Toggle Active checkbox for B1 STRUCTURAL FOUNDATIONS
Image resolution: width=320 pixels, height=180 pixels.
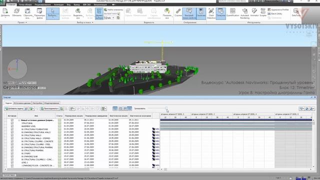point(12,129)
